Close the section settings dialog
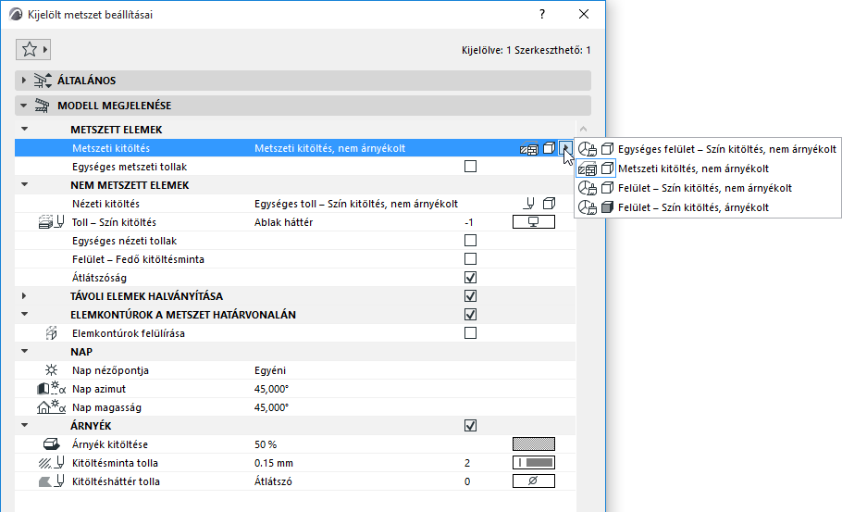Viewport: 842px width, 512px height. (584, 15)
